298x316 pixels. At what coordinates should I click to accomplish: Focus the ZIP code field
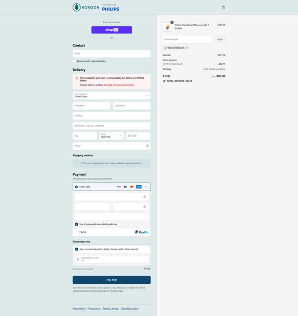(138, 136)
